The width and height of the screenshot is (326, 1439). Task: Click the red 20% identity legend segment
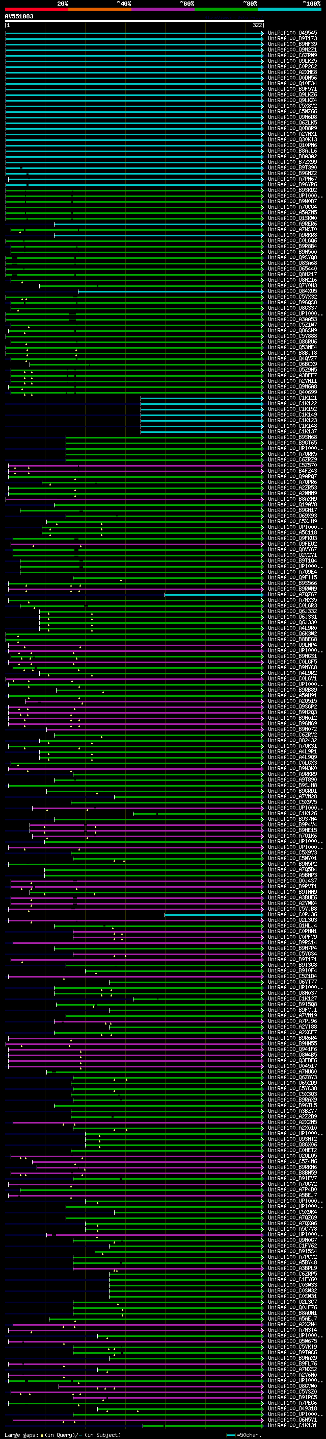click(37, 9)
